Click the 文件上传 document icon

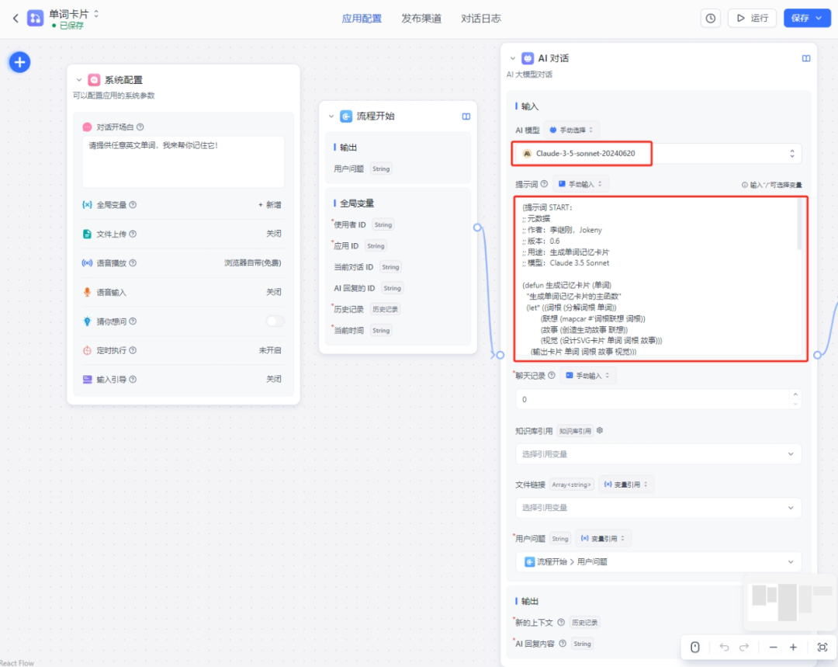pyautogui.click(x=87, y=234)
